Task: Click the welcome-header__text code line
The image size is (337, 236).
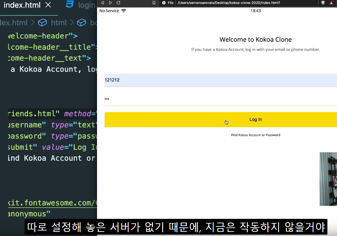Action: [x=49, y=58]
